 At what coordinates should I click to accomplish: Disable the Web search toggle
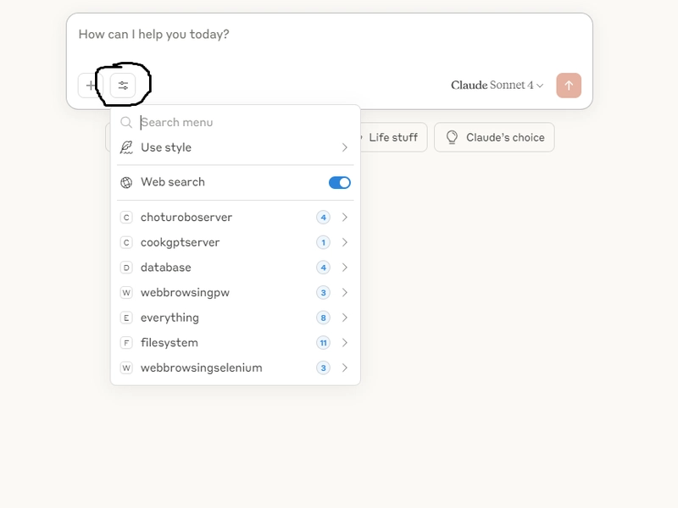coord(340,183)
